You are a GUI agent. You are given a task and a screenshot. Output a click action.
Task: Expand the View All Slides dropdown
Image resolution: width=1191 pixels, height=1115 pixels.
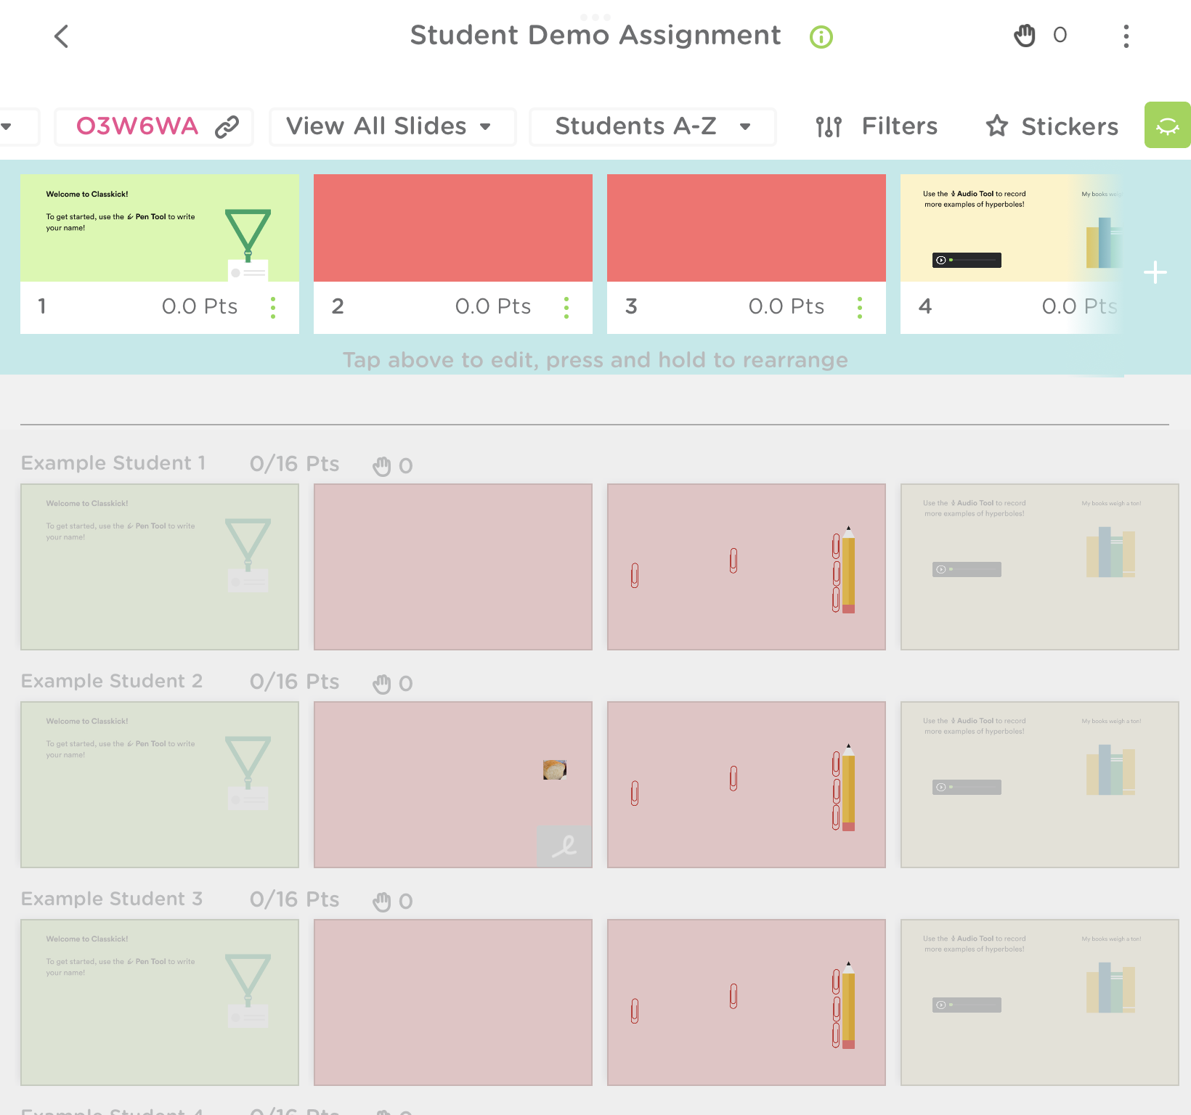[392, 127]
